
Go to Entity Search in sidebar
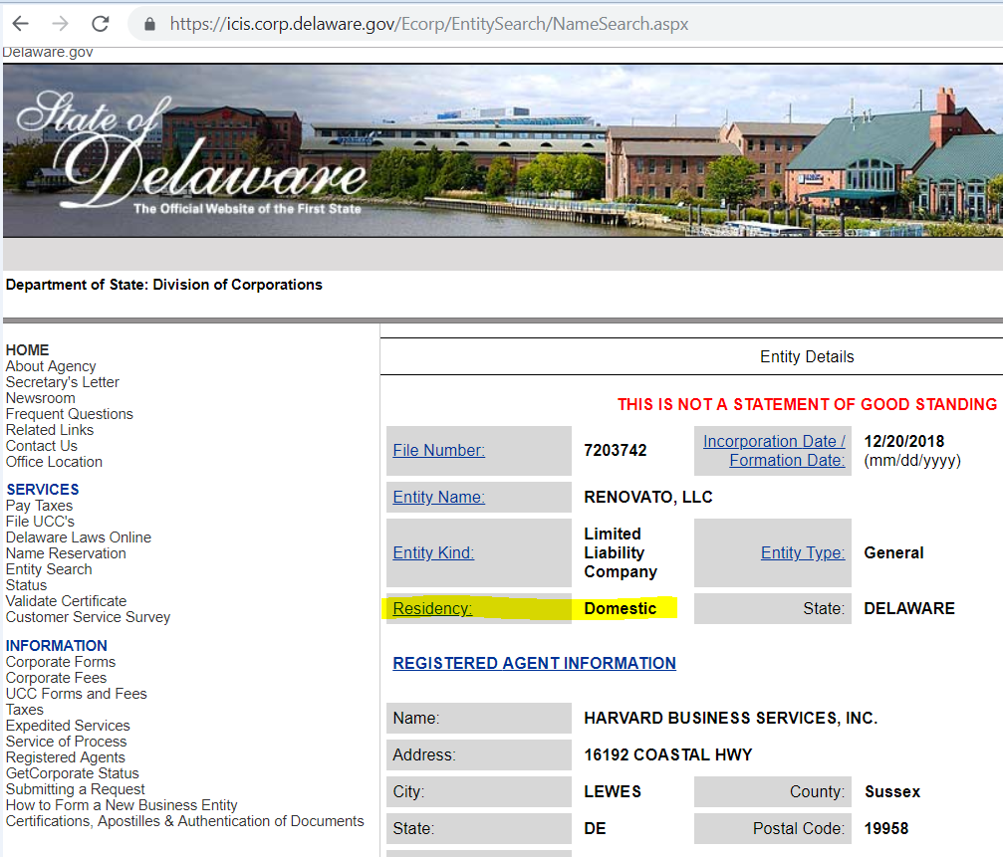(x=49, y=569)
